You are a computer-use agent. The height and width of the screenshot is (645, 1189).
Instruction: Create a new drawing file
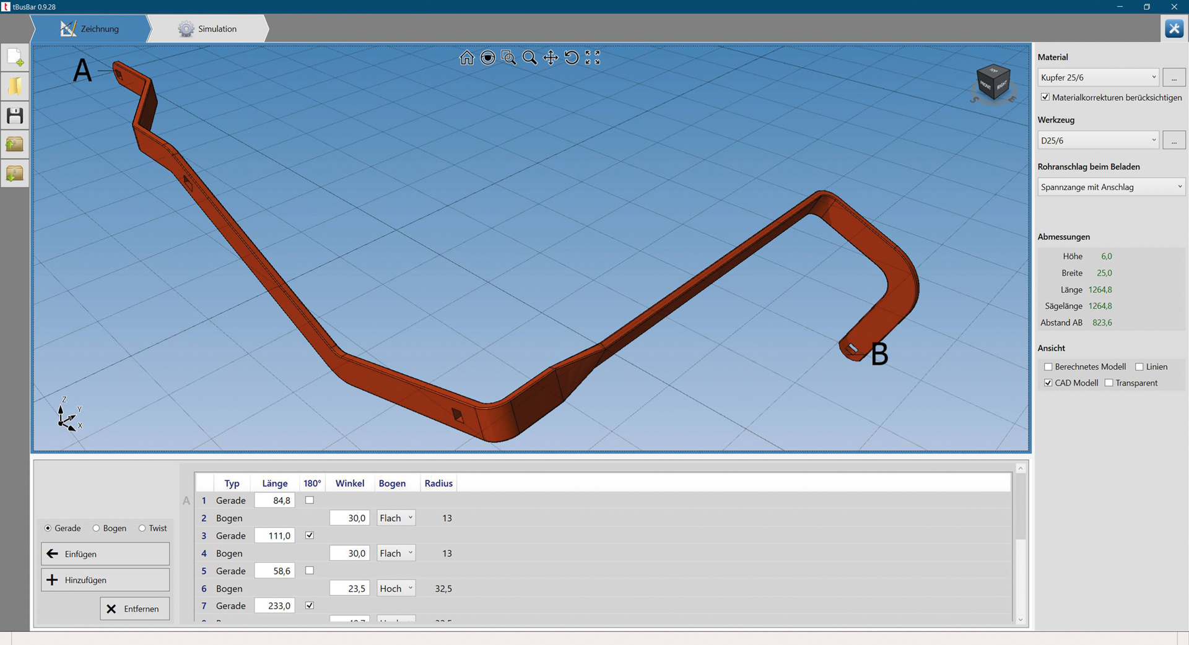(14, 57)
